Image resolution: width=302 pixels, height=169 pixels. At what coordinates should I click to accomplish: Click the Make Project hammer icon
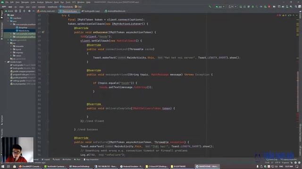pos(210,7)
